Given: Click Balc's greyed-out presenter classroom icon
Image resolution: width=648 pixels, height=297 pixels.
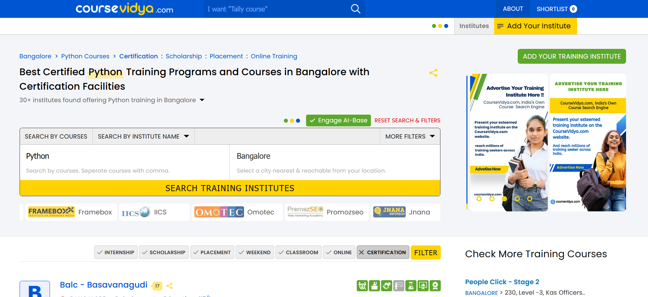Looking at the screenshot, I should [399, 286].
